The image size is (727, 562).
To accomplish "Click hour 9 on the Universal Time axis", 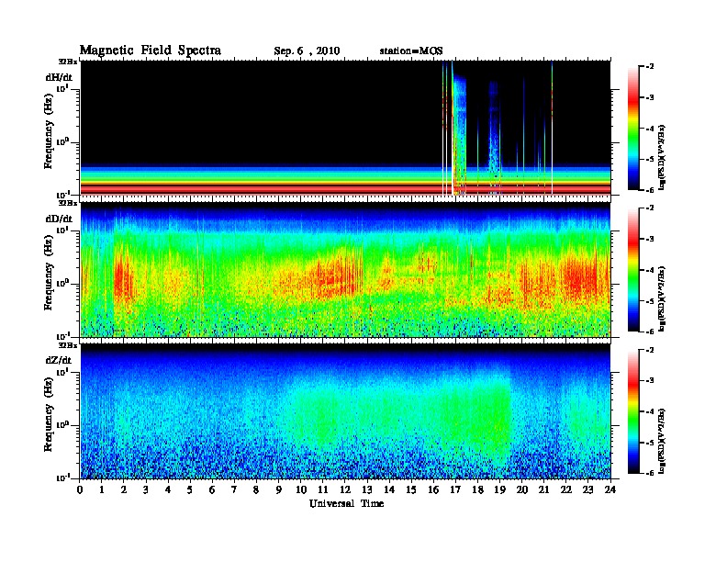I will [279, 489].
